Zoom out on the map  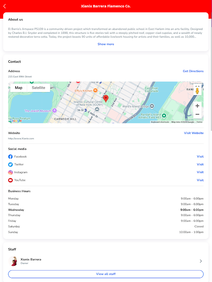point(197,114)
